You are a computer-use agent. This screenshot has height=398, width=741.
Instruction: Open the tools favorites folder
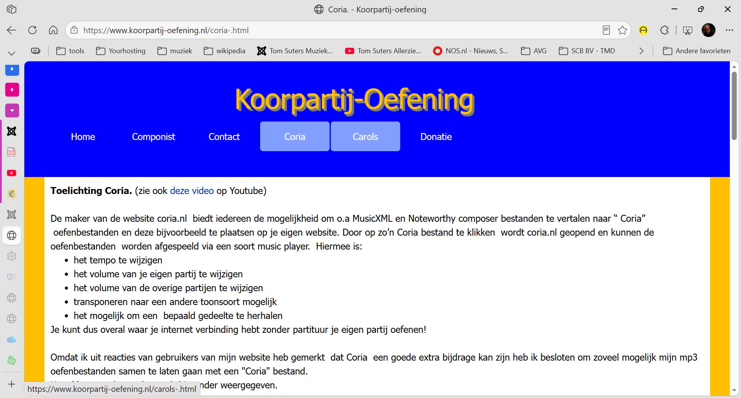[x=70, y=51]
